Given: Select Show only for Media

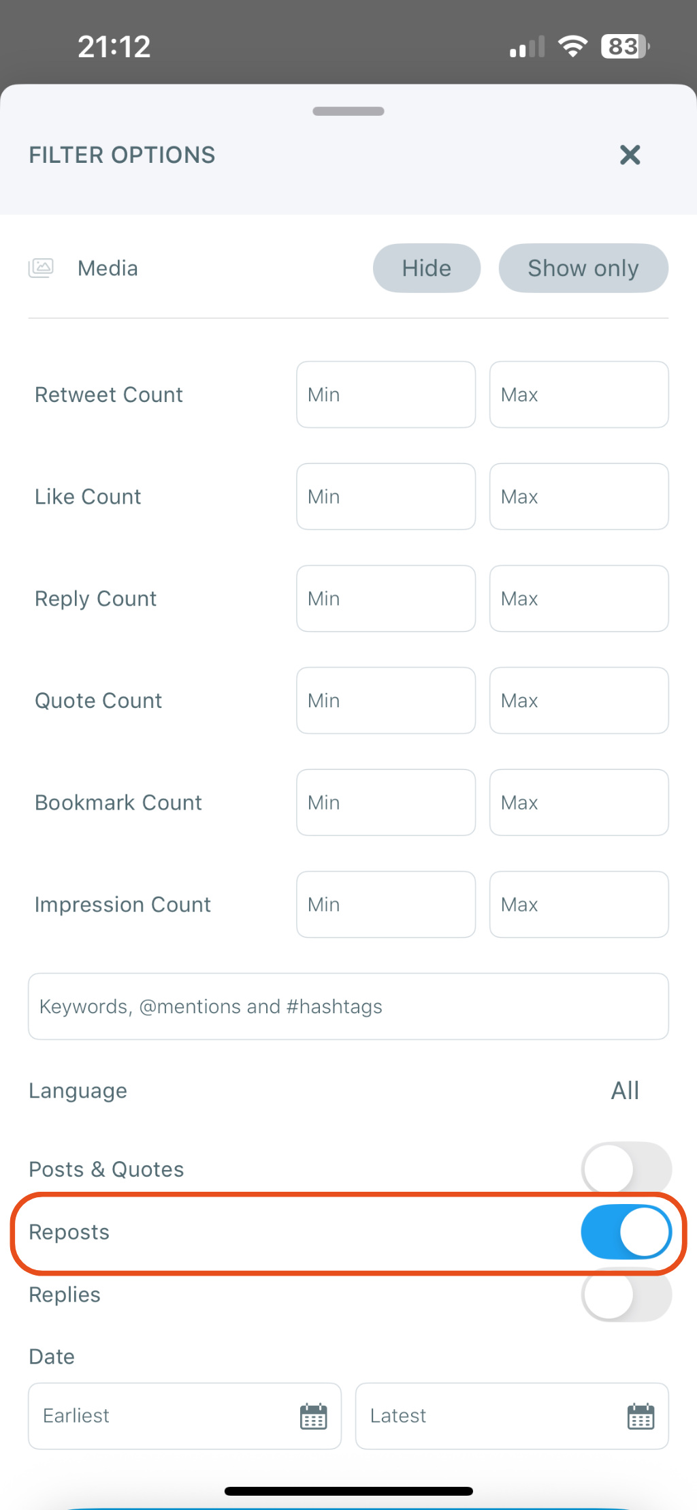Looking at the screenshot, I should pyautogui.click(x=583, y=268).
